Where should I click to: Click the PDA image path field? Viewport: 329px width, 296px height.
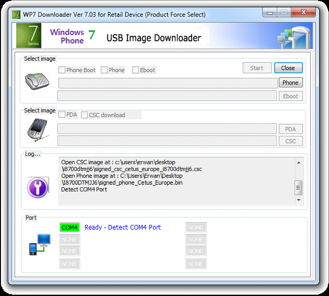(167, 129)
